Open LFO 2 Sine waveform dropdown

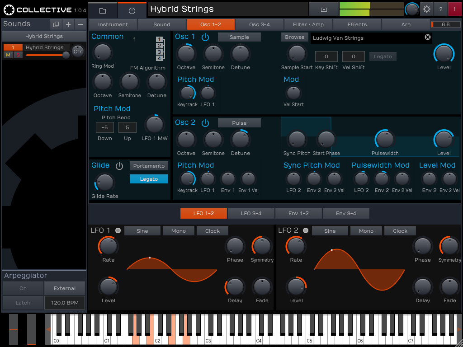[x=330, y=231]
